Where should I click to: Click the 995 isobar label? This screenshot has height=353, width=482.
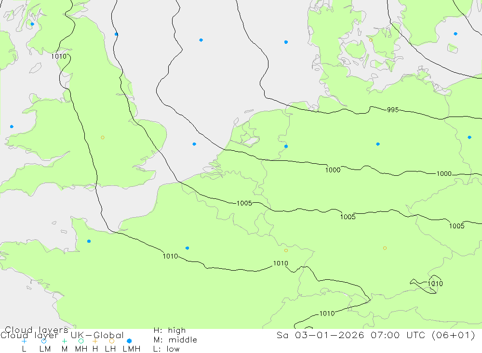[393, 110]
